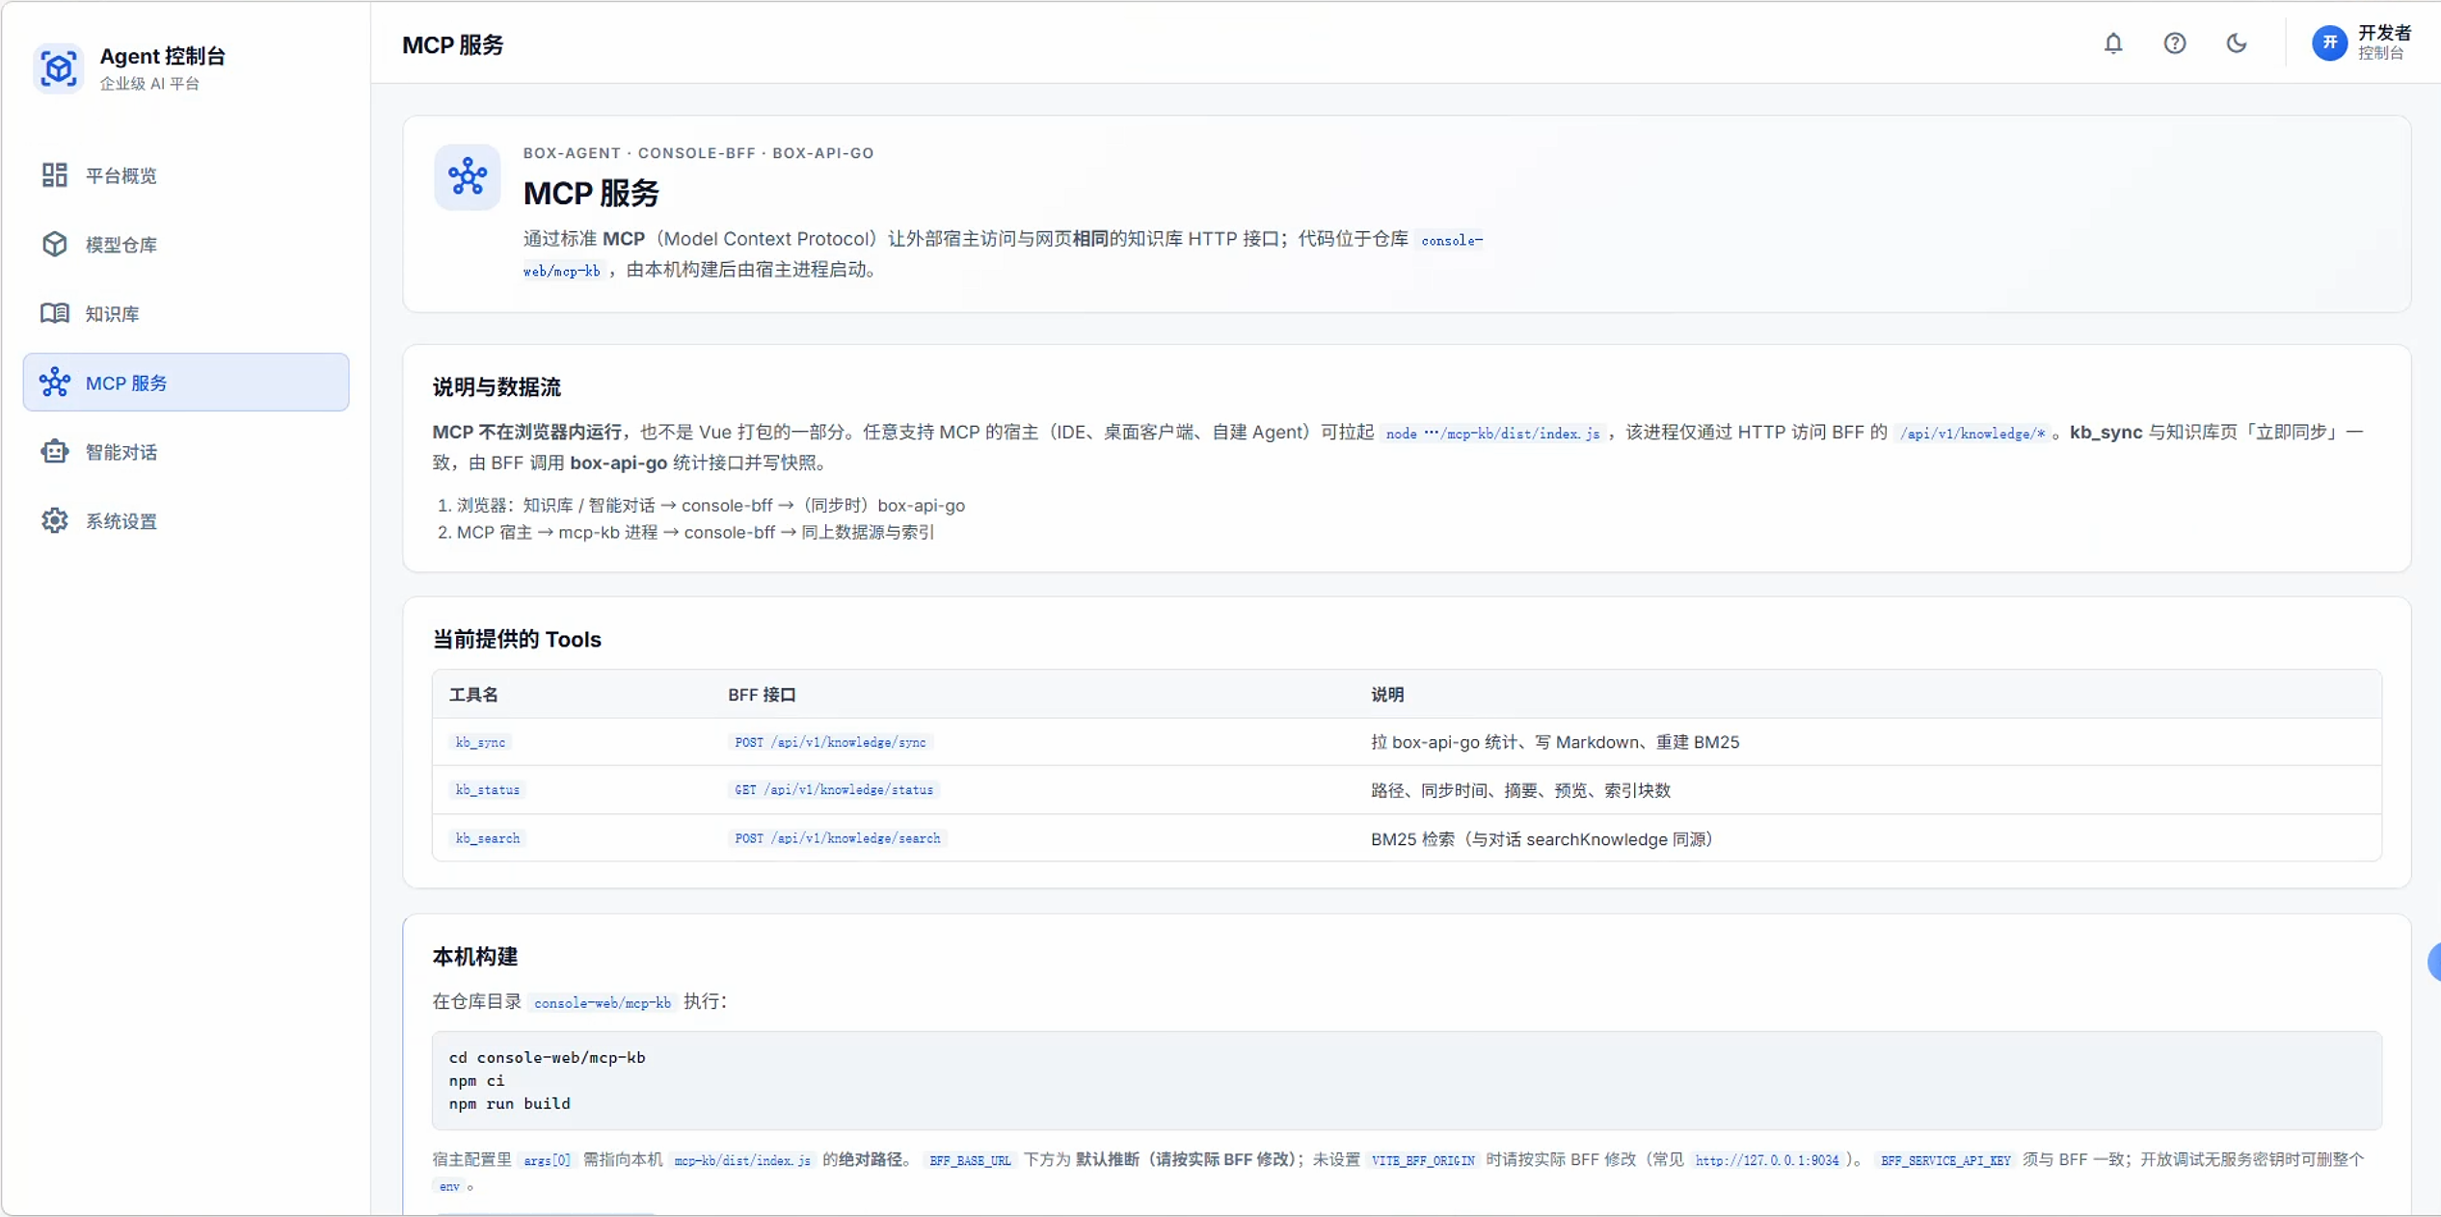The image size is (2441, 1217).
Task: Select the 模型仓库 icon in the sidebar
Action: (x=54, y=244)
